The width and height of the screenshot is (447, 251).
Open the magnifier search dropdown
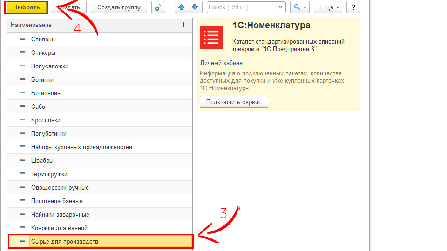pos(299,7)
